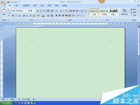Select highlighted Justify alignment button
Viewport: 140px width, 105px height.
[66, 15]
